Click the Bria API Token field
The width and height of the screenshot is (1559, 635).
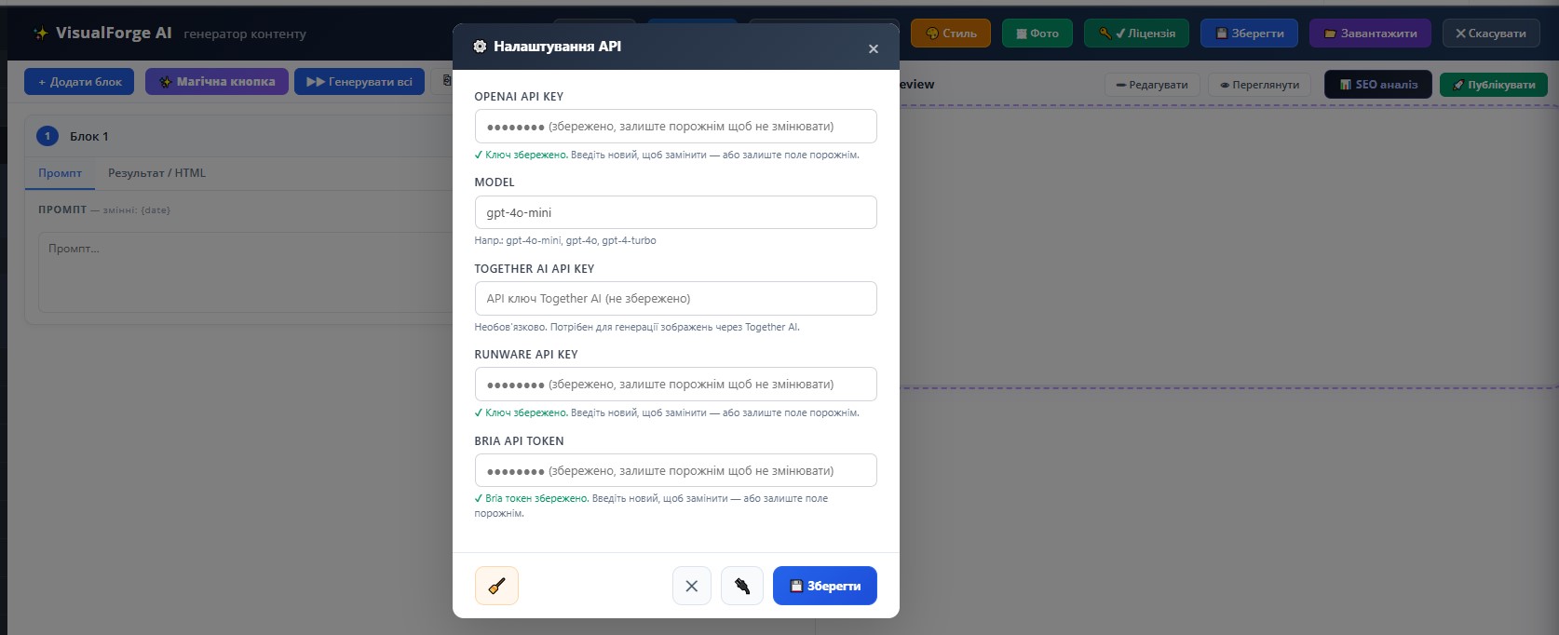[676, 470]
